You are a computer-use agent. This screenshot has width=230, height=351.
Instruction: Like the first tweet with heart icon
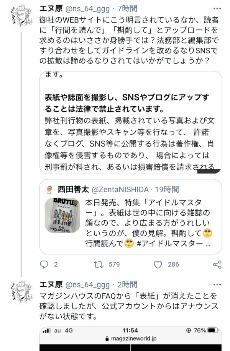[x=158, y=264]
